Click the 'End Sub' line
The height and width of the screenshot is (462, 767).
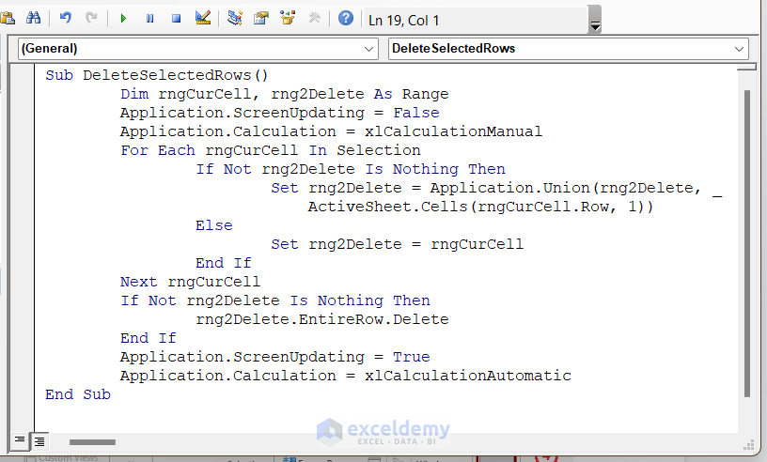[78, 394]
